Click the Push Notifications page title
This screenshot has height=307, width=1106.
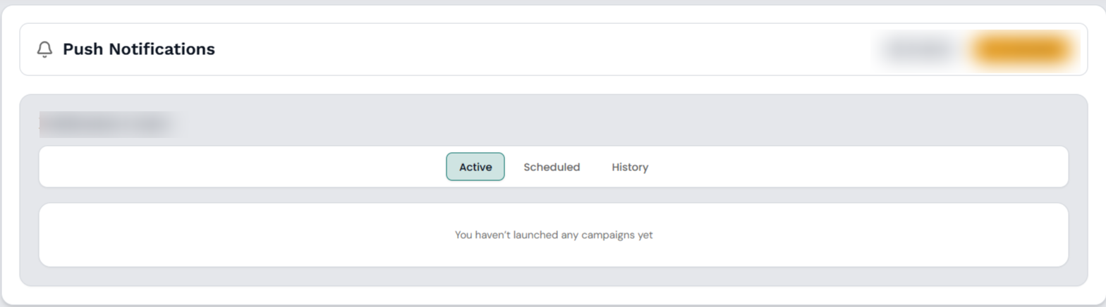[x=139, y=49]
